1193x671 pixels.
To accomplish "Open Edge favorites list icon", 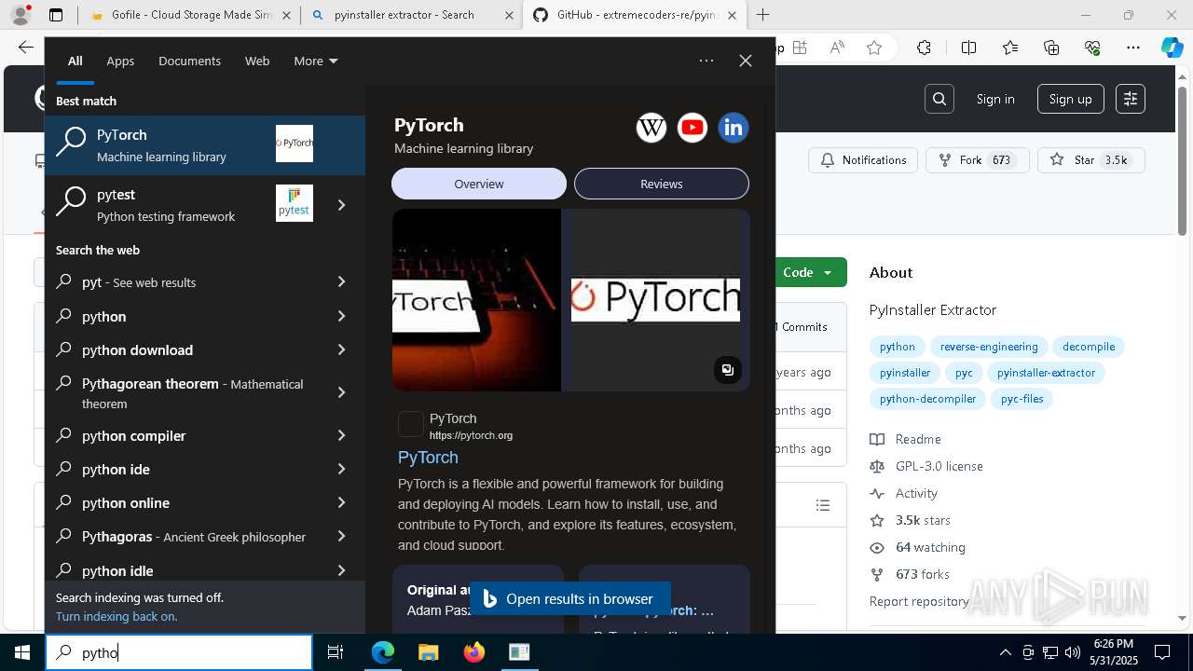I will click(x=1010, y=48).
